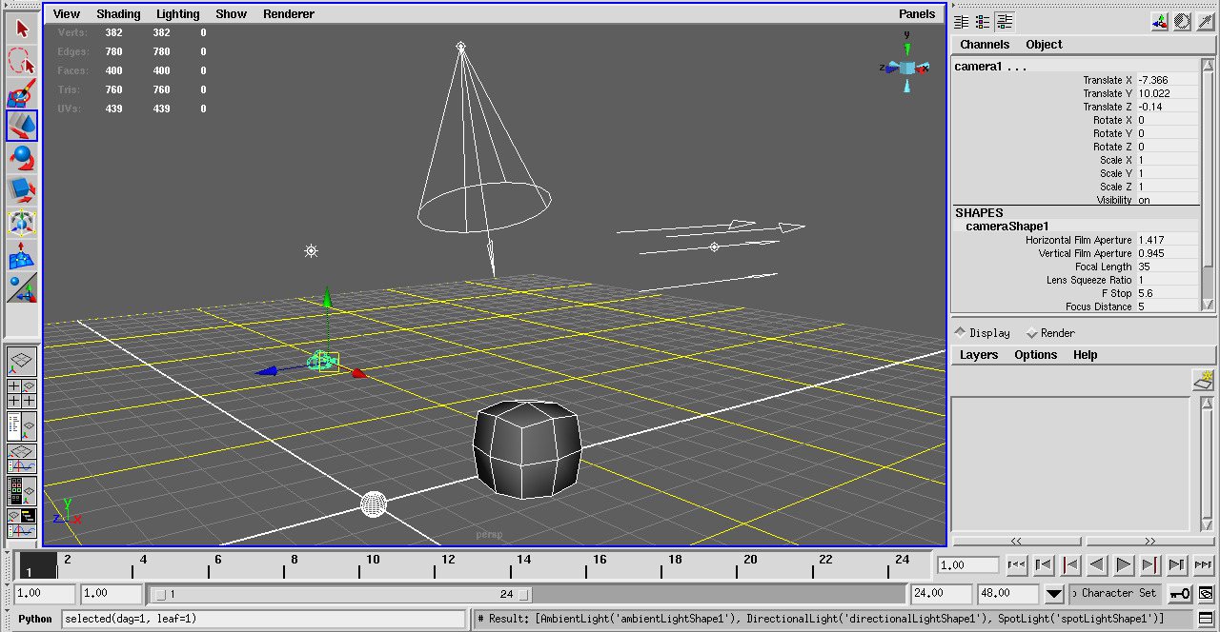Go to start of playback range
1220x632 pixels.
1016,564
